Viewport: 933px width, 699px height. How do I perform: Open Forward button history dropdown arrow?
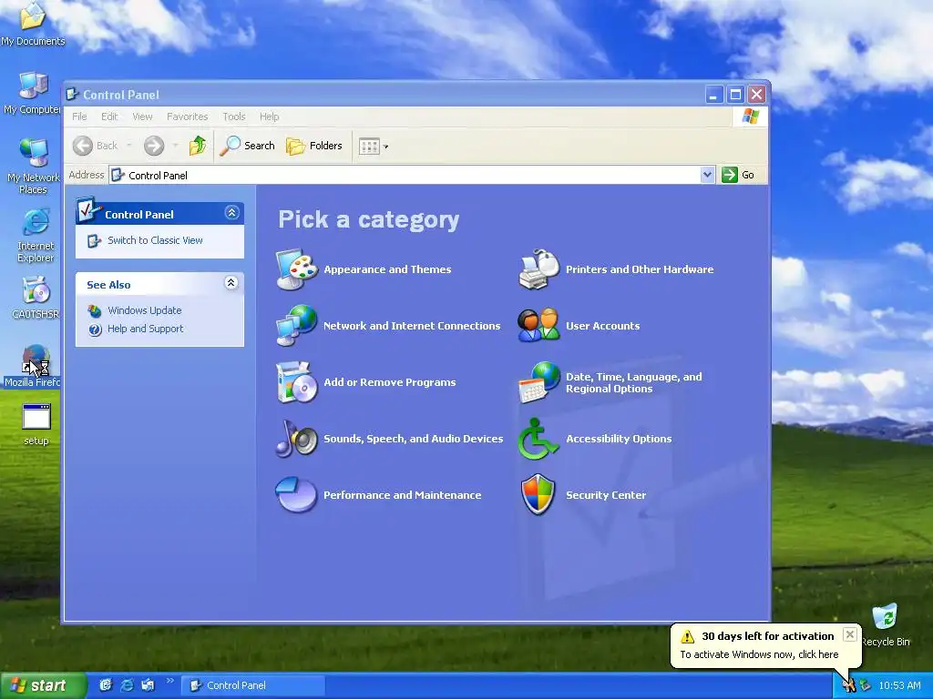(x=175, y=146)
